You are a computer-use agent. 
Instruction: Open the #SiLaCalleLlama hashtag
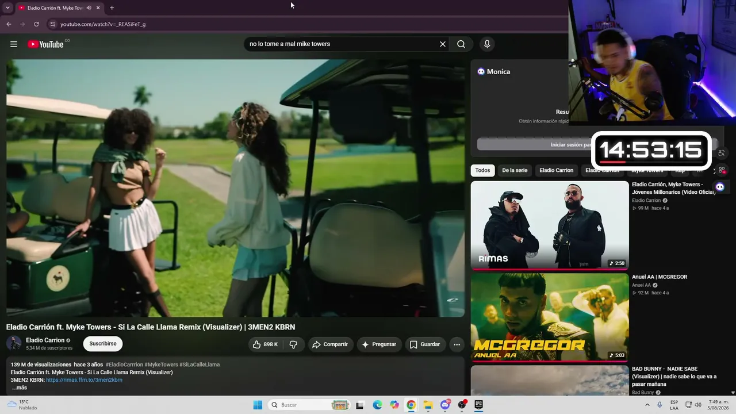[x=200, y=365]
